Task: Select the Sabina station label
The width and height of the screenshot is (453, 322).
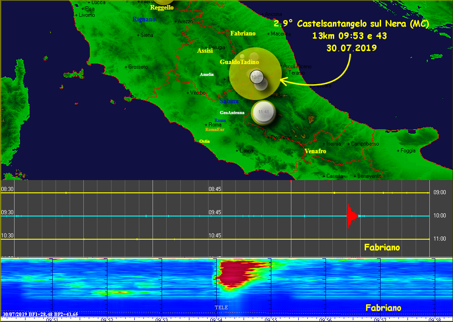Action: 229,101
